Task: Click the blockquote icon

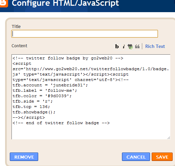Action: coord(137,46)
